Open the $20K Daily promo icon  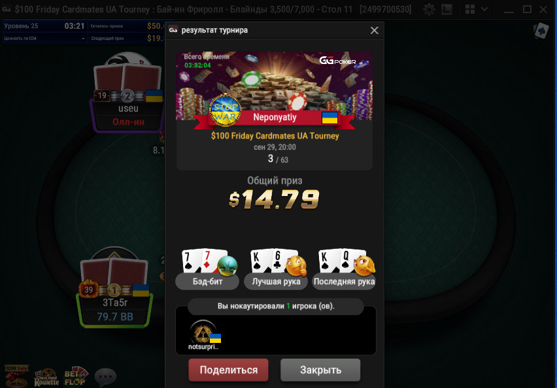tap(16, 376)
